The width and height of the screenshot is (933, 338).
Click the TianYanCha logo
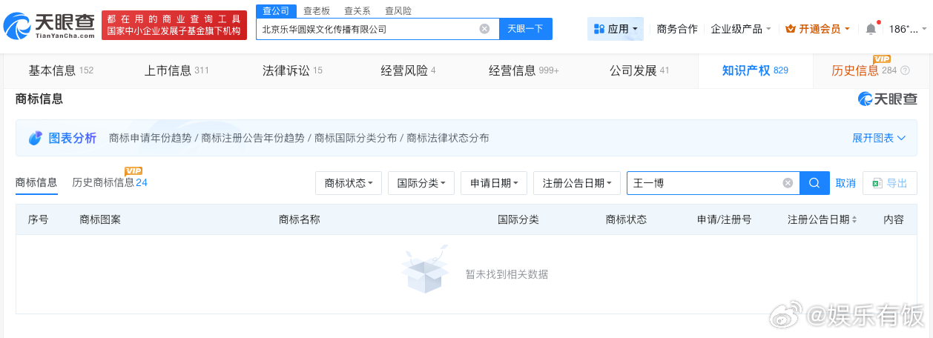[x=50, y=25]
